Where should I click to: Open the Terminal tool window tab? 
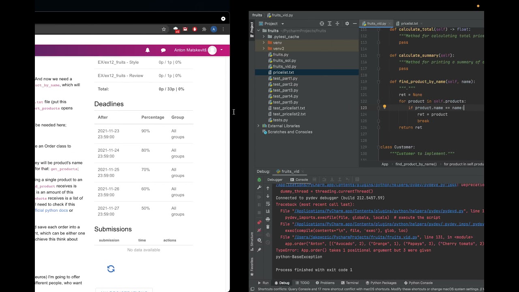click(x=350, y=283)
